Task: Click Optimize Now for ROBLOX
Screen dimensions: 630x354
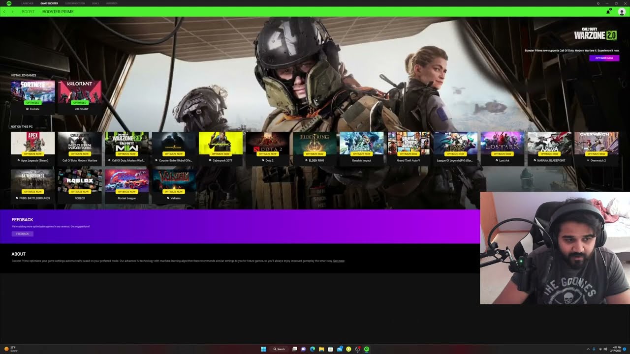Action: (x=80, y=191)
